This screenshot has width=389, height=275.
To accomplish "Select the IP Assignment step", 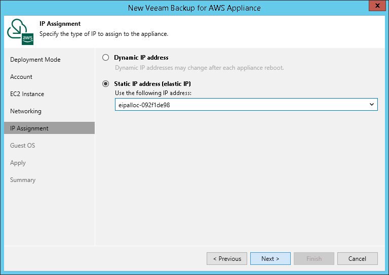I will tap(49, 128).
